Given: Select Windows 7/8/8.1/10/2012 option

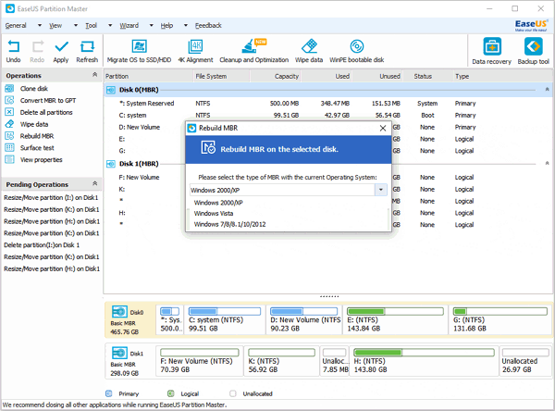Looking at the screenshot, I should pyautogui.click(x=231, y=224).
